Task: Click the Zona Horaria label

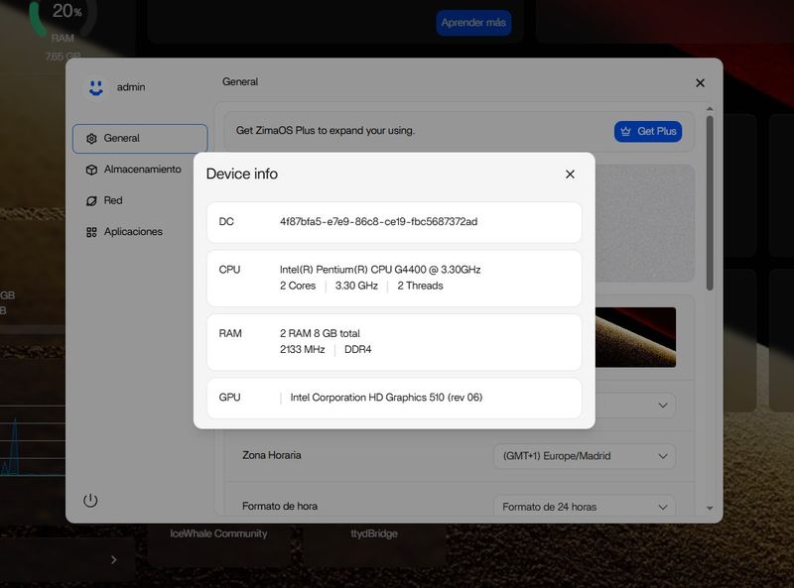Action: coord(271,455)
